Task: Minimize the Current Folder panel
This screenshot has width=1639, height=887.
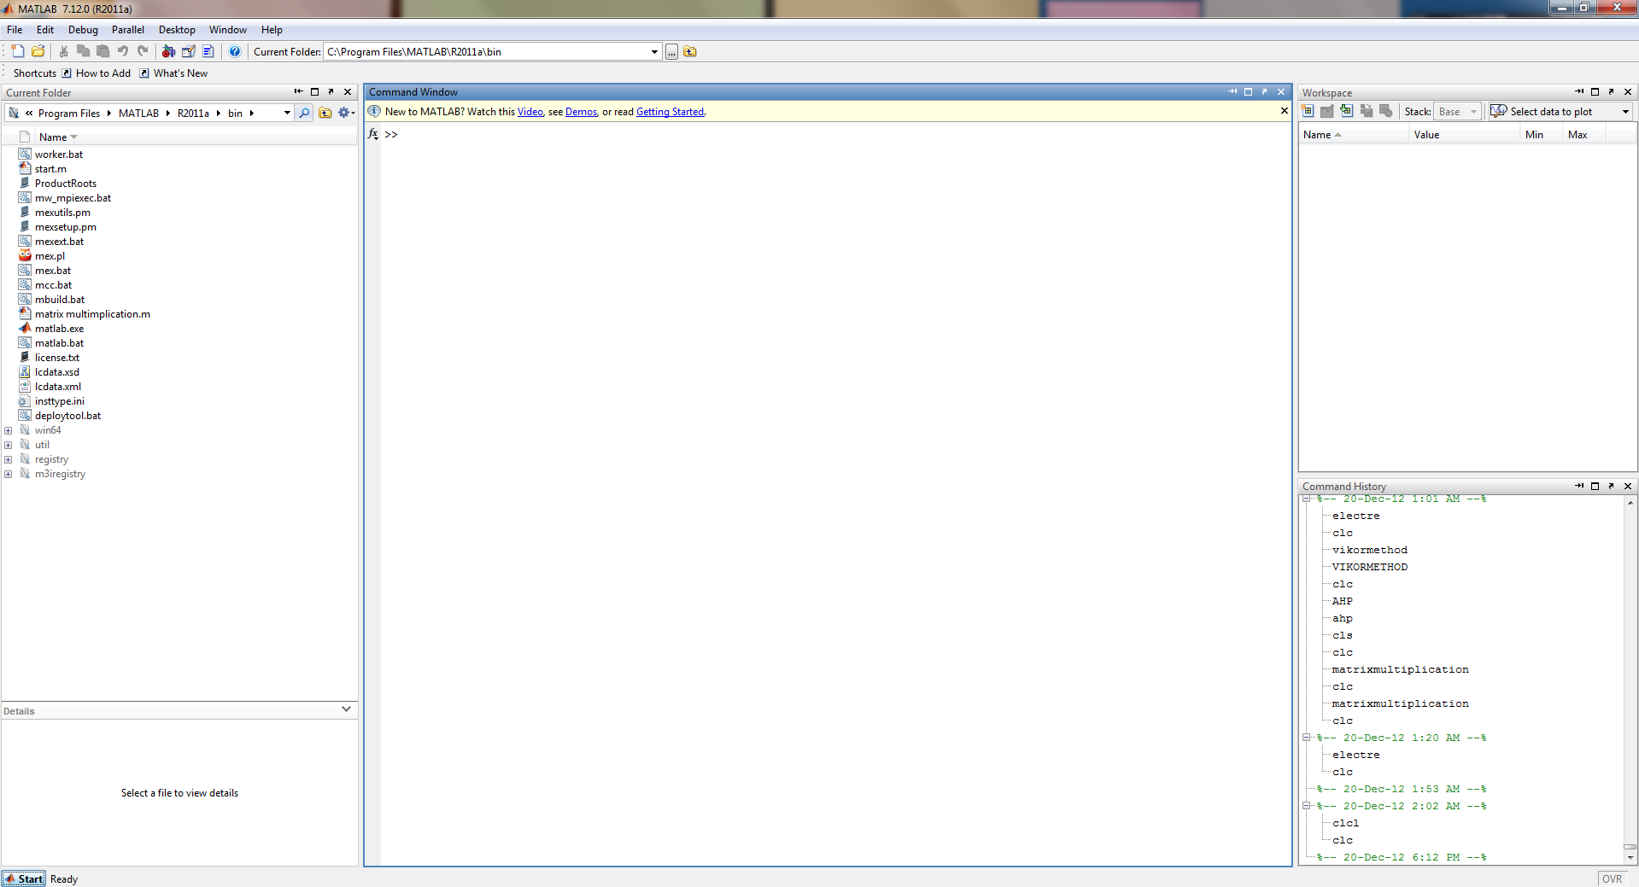Action: click(x=298, y=91)
